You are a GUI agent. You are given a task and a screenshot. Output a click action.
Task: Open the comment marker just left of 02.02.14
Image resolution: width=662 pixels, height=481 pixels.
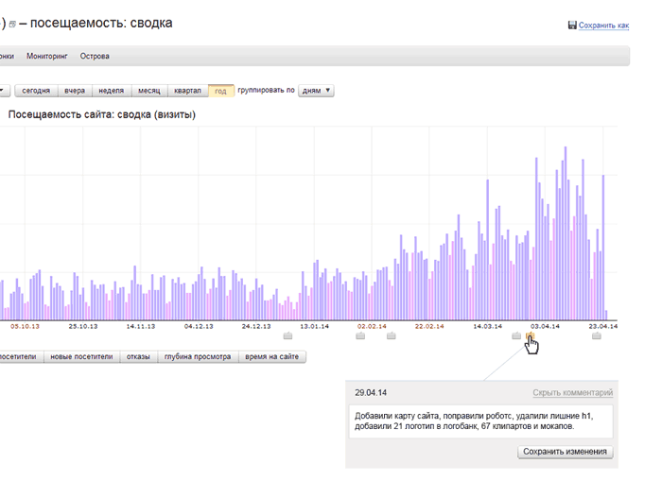pos(359,335)
